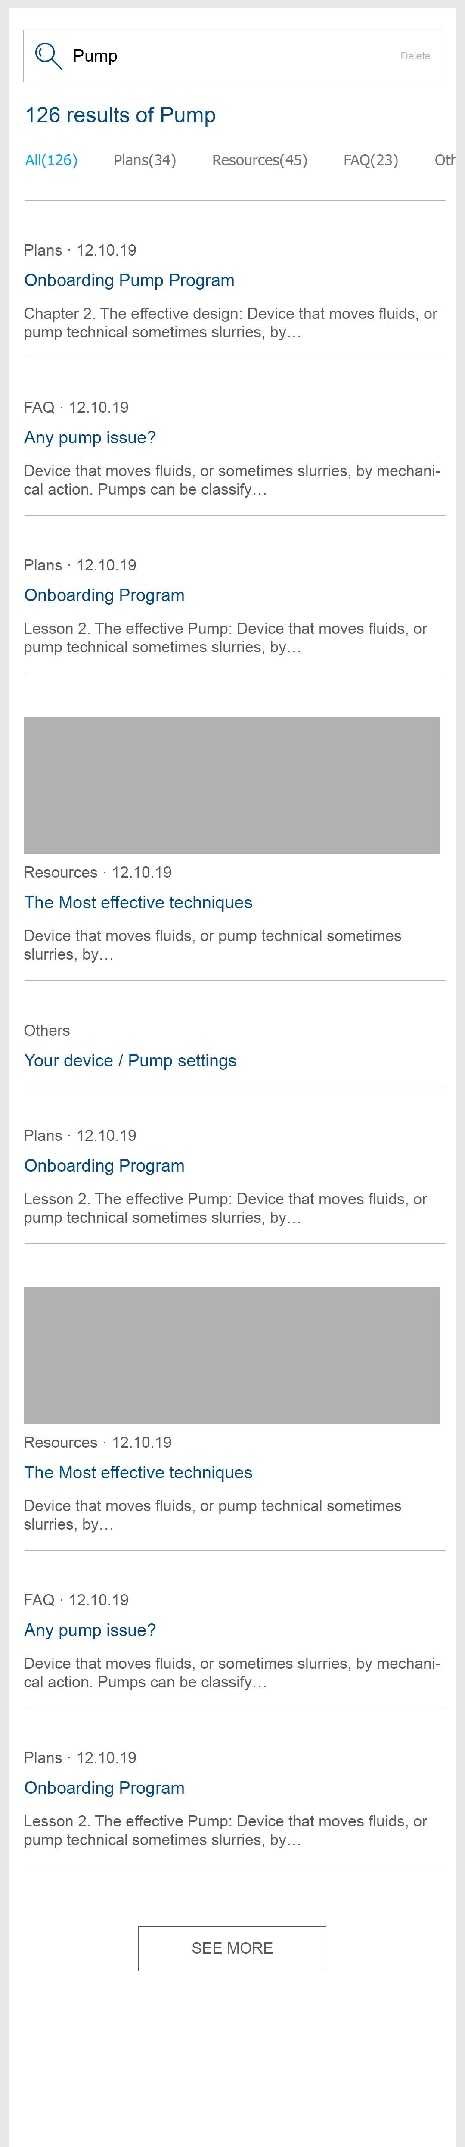Image resolution: width=465 pixels, height=2147 pixels.
Task: Open the Onboarding Program result below Pump settings
Action: [x=104, y=1165]
